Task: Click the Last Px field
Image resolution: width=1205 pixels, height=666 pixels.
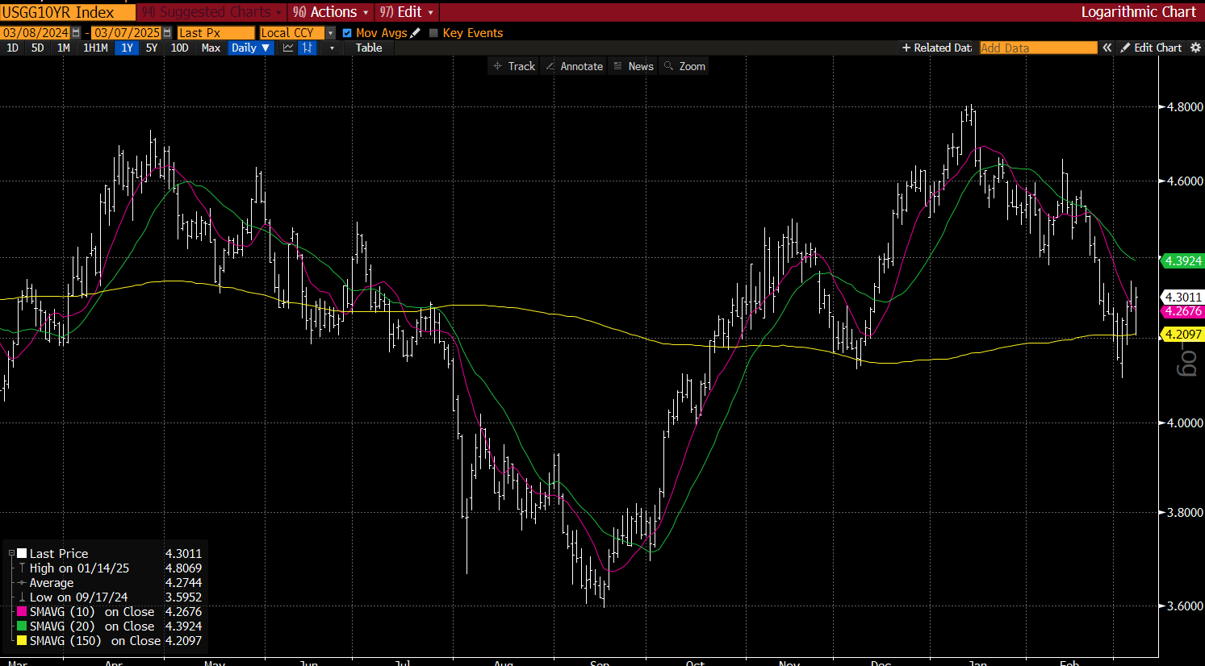Action: 215,33
